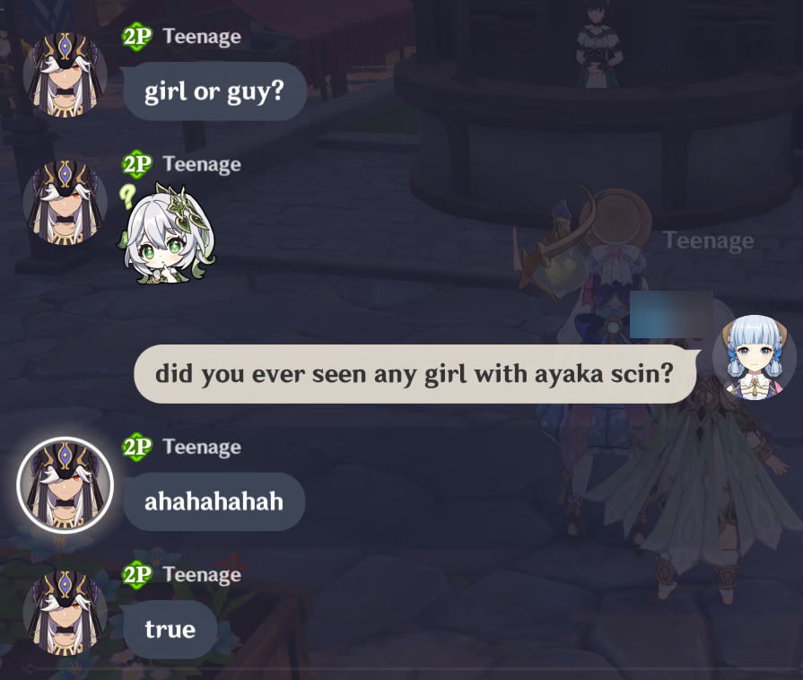Image resolution: width=803 pixels, height=680 pixels.
Task: Click the 2P badge above "ahahahahah"
Action: (x=137, y=447)
